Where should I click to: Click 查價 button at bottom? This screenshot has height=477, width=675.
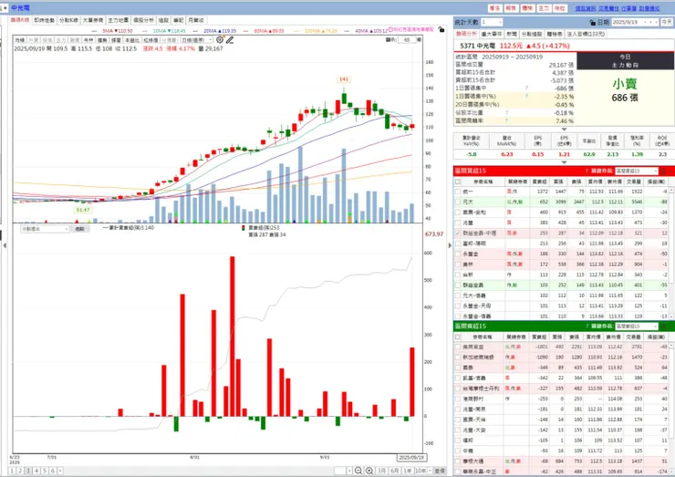pyautogui.click(x=440, y=471)
